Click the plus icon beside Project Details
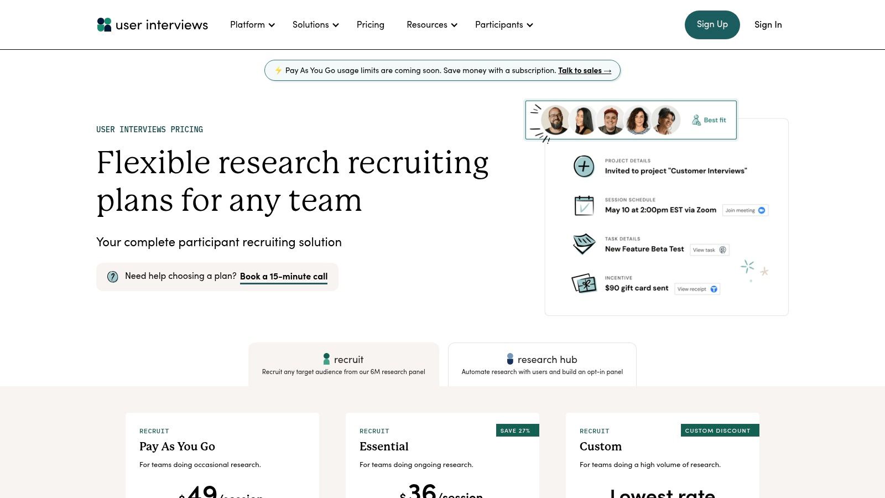This screenshot has height=498, width=885. coord(584,167)
